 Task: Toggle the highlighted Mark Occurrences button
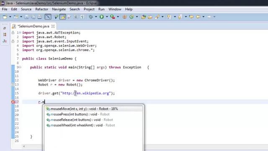[63, 17]
